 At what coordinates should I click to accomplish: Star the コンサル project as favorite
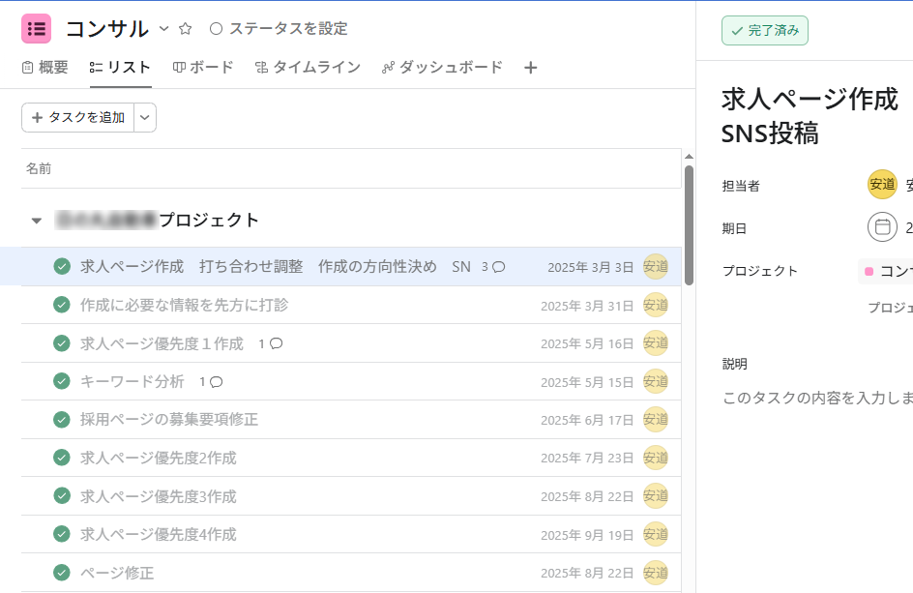click(186, 29)
